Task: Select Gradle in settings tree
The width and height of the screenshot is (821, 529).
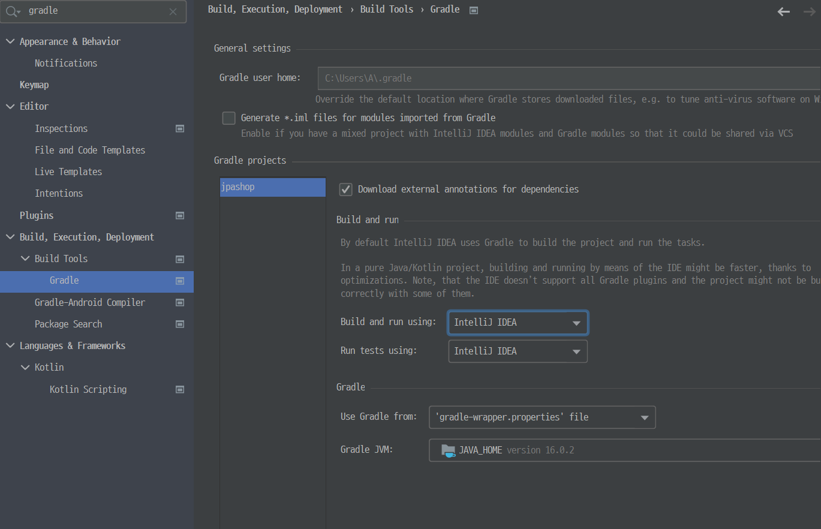Action: click(x=97, y=281)
